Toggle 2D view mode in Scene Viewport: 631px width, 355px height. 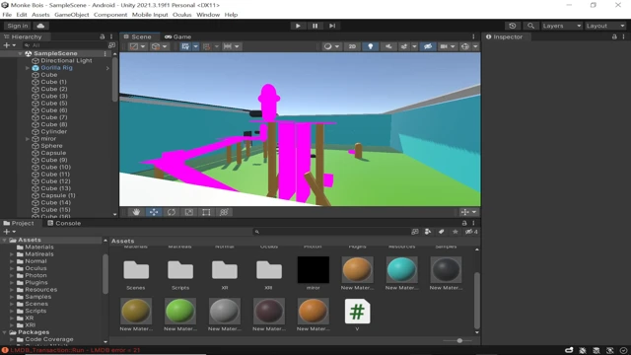tap(352, 46)
